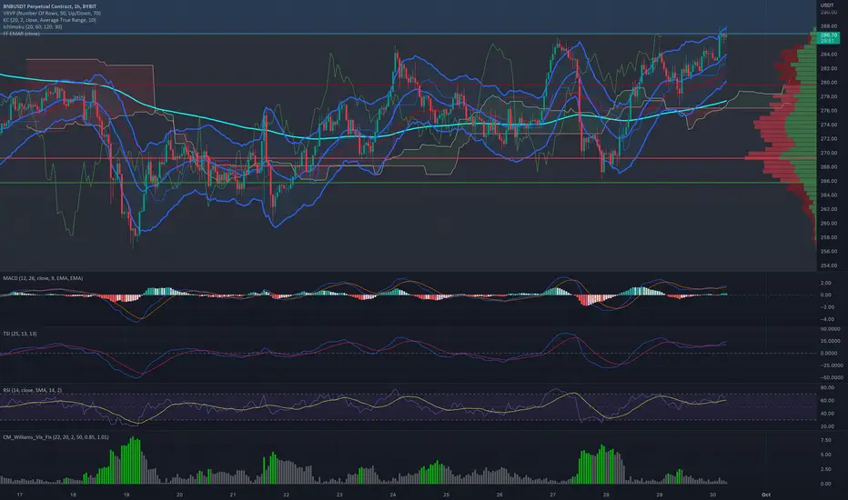The width and height of the screenshot is (848, 500).
Task: Click the 282.00 price axis label
Action: pyautogui.click(x=828, y=68)
